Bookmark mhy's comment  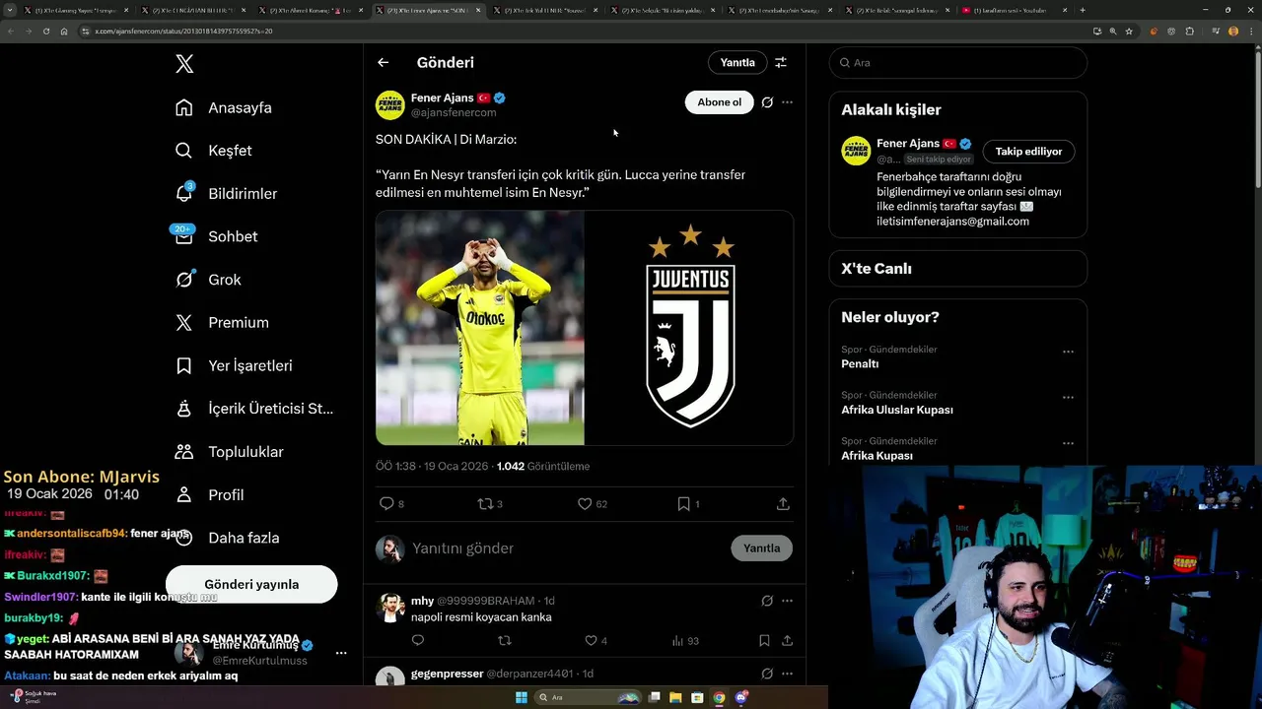tap(764, 640)
